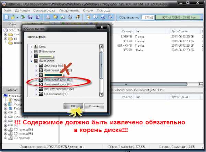Open the Помощь menu
Viewport: 206px width, 152px height.
[103, 10]
